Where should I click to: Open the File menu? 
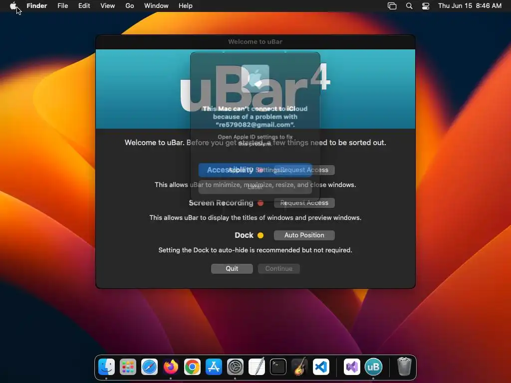pyautogui.click(x=62, y=6)
